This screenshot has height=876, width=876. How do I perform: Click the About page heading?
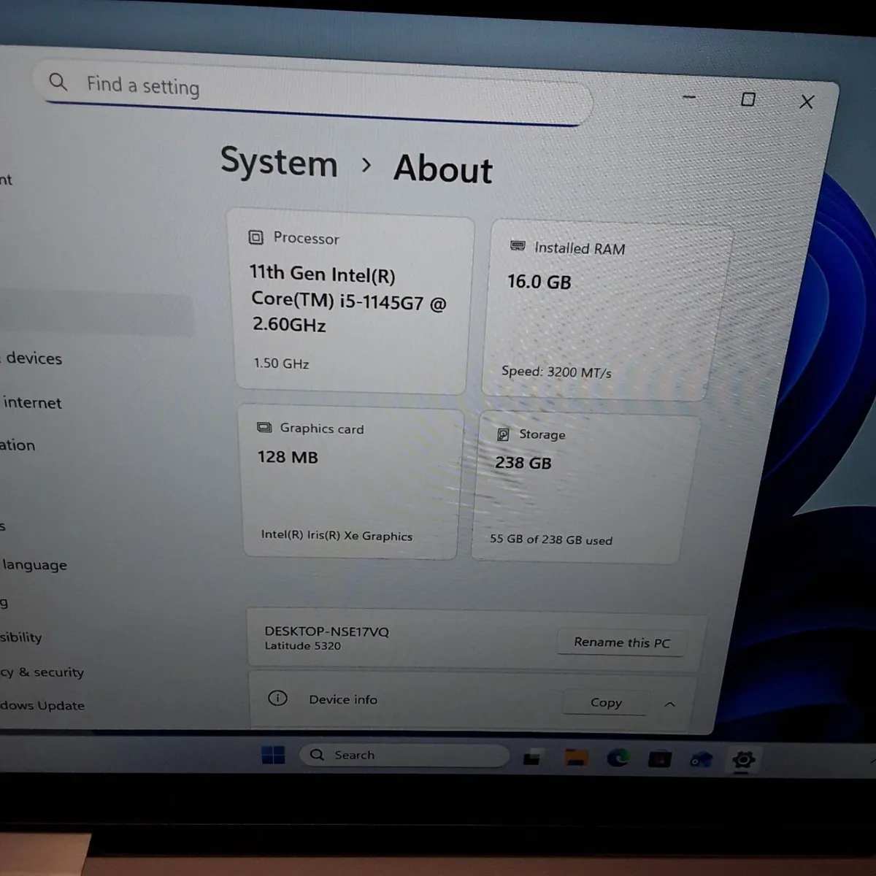443,169
